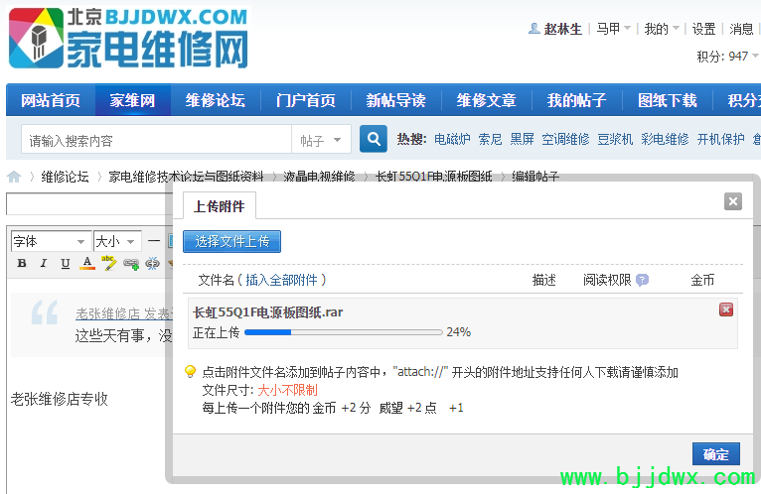Image resolution: width=761 pixels, height=494 pixels.
Task: Open the 大小 font size dropdown
Action: click(x=117, y=241)
